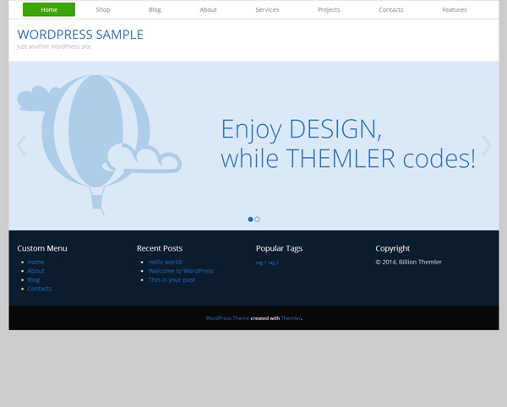Select the second slider indicator dot
This screenshot has height=407, width=507.
[x=258, y=220]
